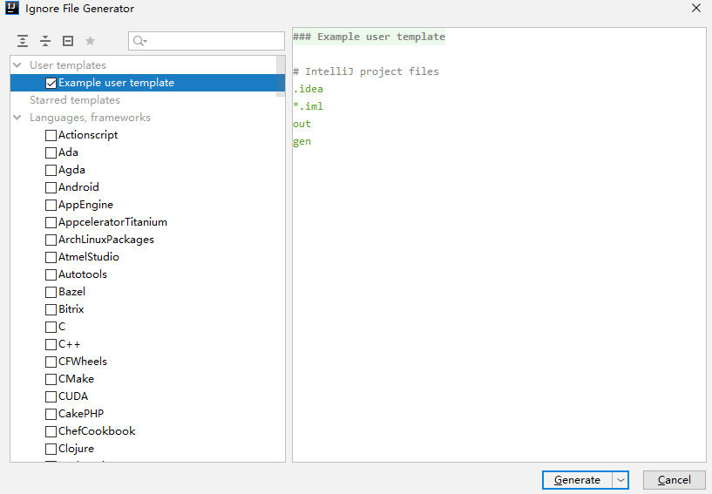Select the Languages, frameworks group label

(x=90, y=118)
